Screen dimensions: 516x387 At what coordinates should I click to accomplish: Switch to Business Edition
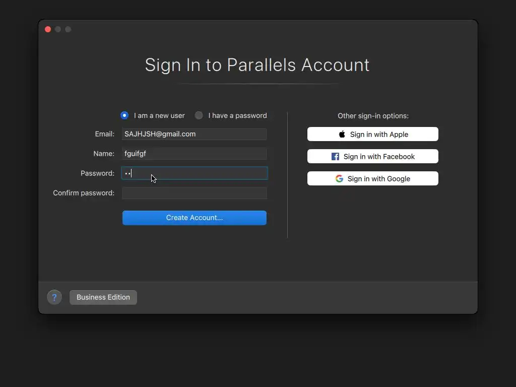(x=103, y=297)
